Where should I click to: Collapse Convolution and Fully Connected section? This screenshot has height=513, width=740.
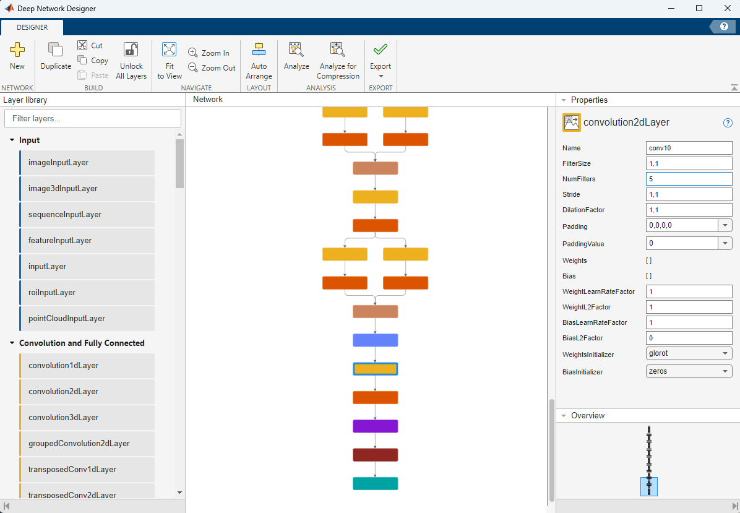pyautogui.click(x=12, y=343)
